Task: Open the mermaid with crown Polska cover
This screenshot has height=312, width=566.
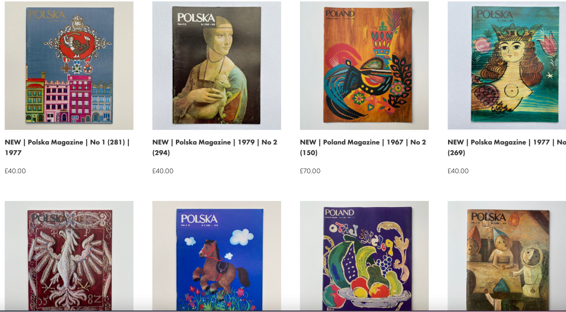Action: [x=507, y=66]
